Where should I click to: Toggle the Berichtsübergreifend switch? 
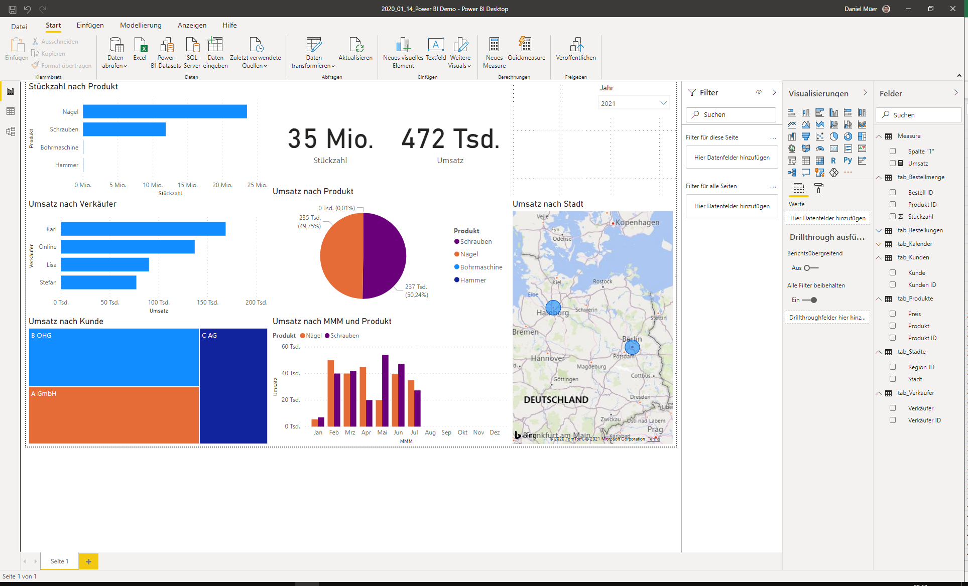811,268
